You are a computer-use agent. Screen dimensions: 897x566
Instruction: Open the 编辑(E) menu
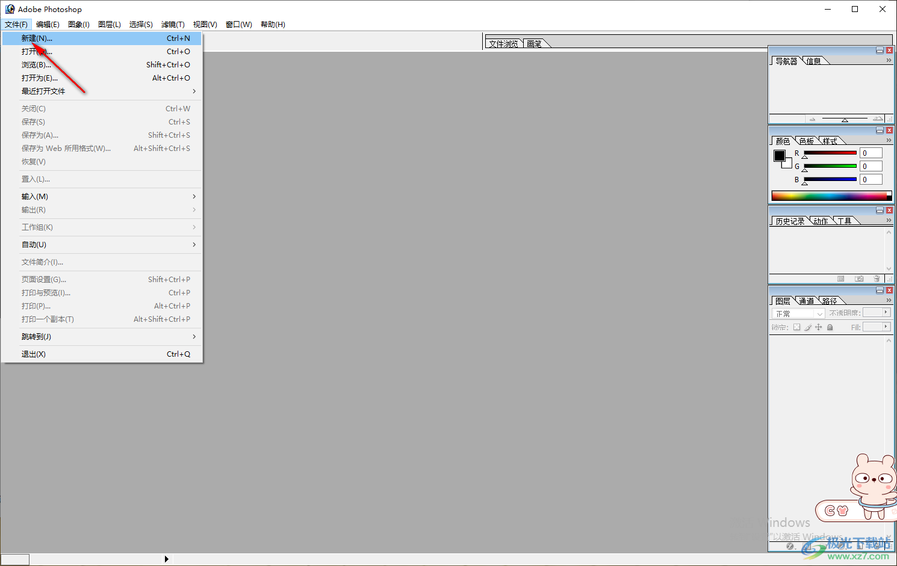pos(48,25)
